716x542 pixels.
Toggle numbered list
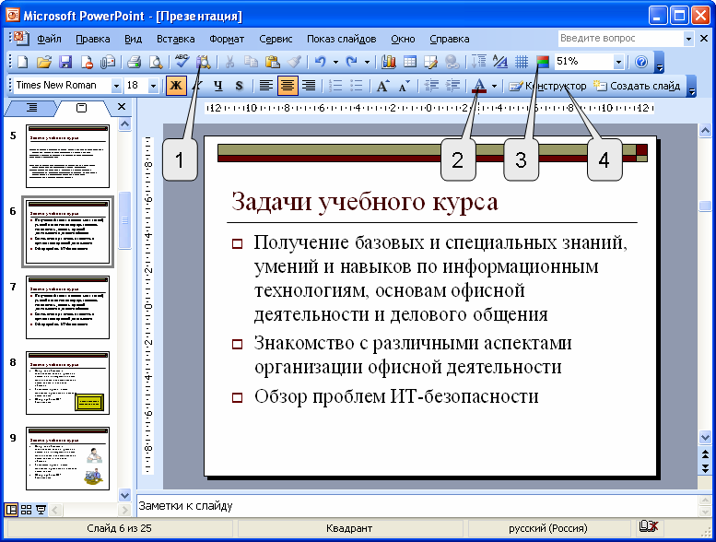click(x=335, y=86)
